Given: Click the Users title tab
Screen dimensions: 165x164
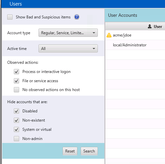Looking at the screenshot, I should (x=16, y=4).
